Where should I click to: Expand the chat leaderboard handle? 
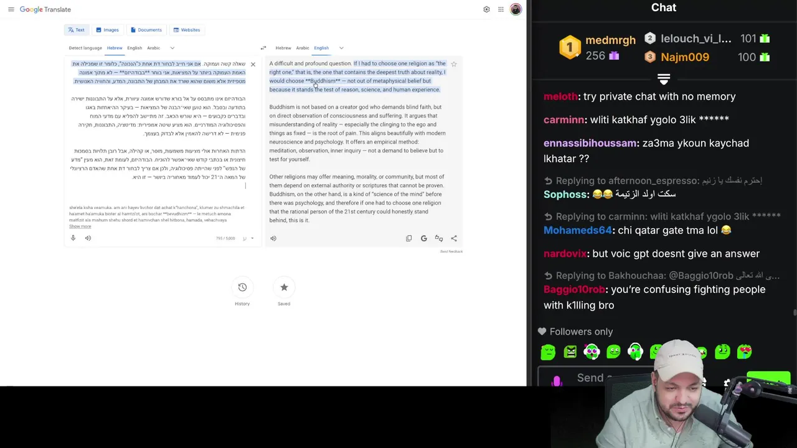coord(664,79)
